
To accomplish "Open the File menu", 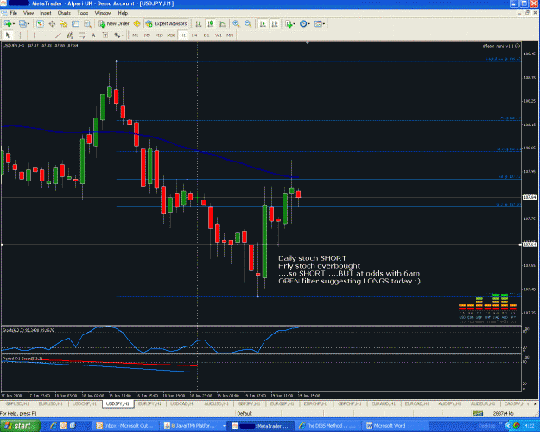I will pyautogui.click(x=14, y=13).
